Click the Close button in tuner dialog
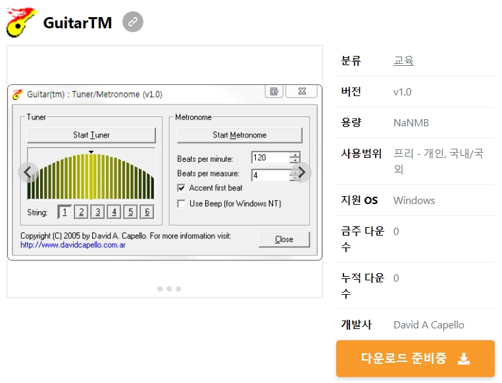This screenshot has width=502, height=383. [284, 240]
